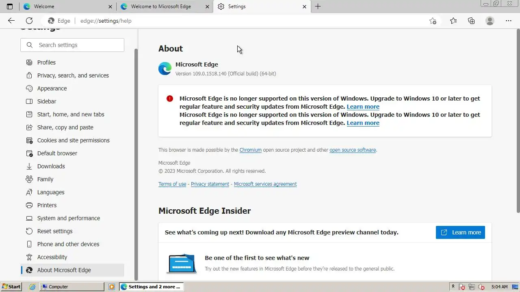Screen dimensions: 520x292
Task: Open the Collections icon in toolbar
Action: (471, 21)
